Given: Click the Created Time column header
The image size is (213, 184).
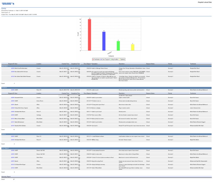Looking at the screenshot, I should click(x=65, y=63).
